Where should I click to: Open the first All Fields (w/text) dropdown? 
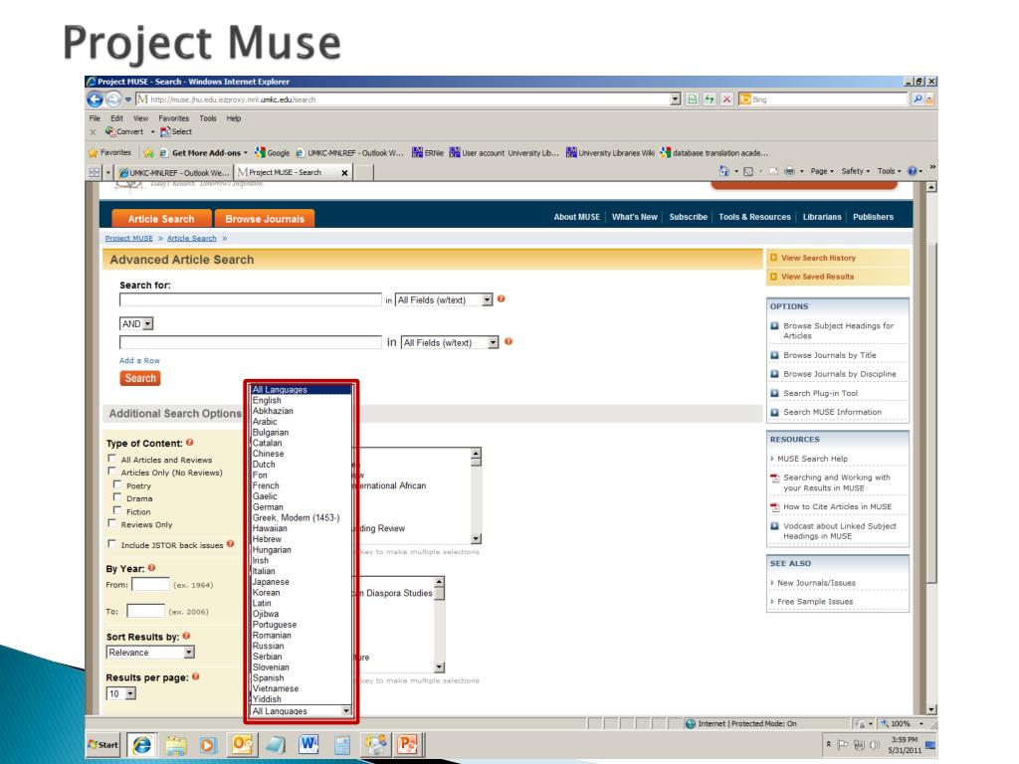444,299
